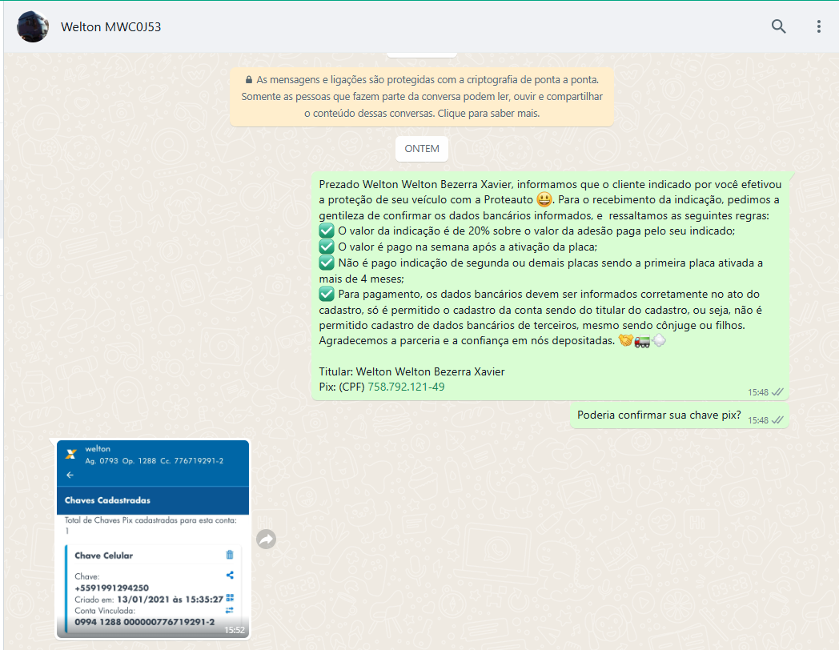Open the Chaves Cadastradas image thumbnail
Image resolution: width=839 pixels, height=650 pixels.
point(152,539)
